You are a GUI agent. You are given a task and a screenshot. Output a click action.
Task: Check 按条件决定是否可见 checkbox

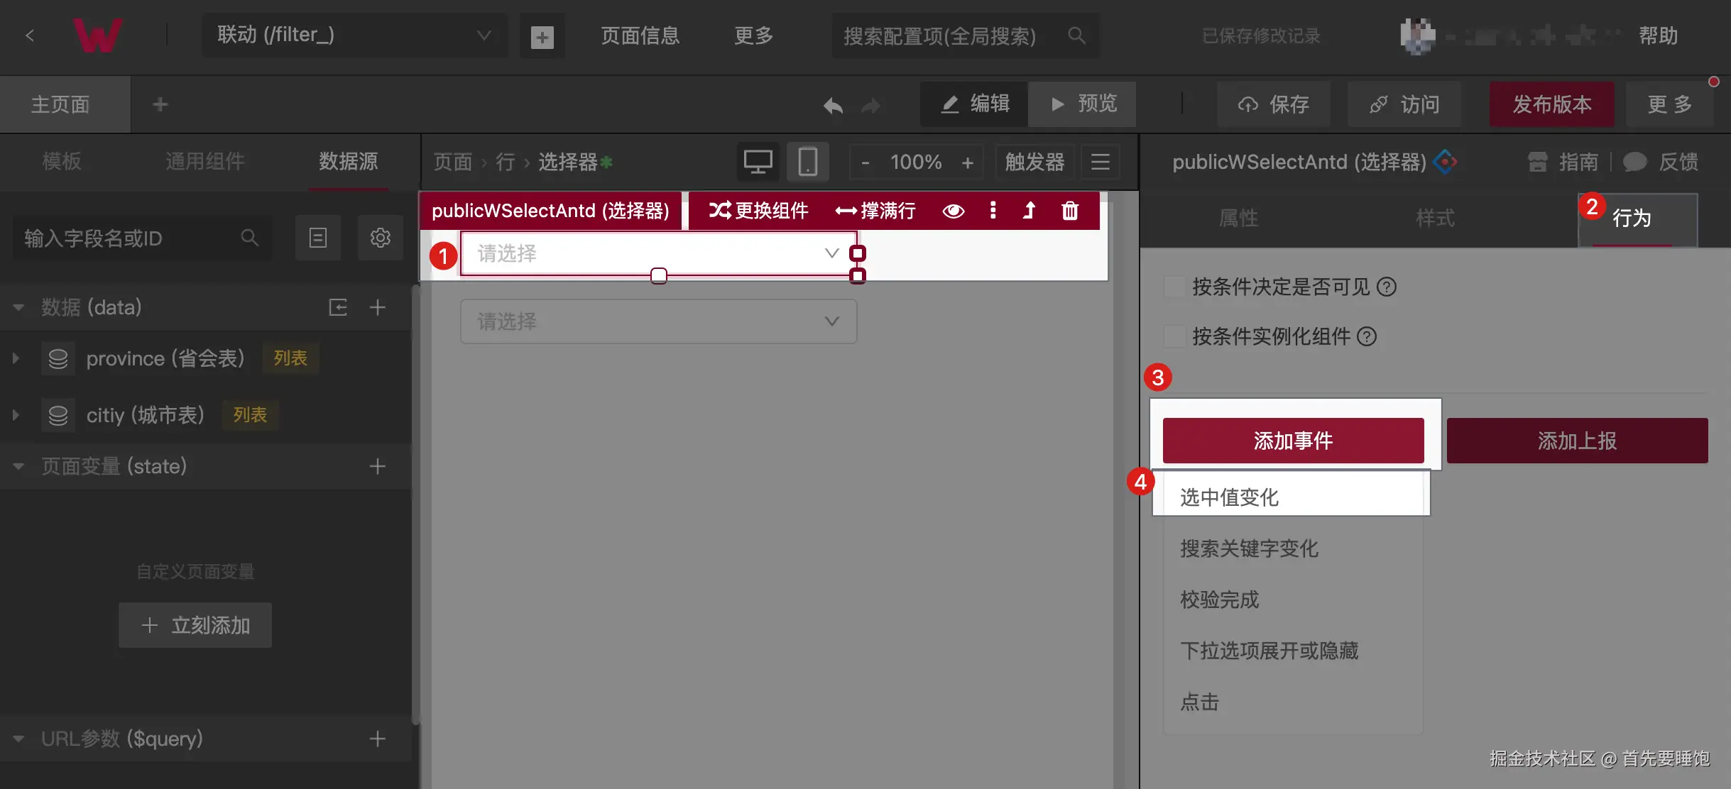(x=1174, y=287)
